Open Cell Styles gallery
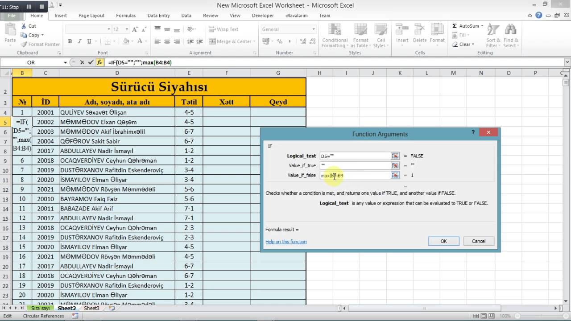Image resolution: width=571 pixels, height=321 pixels. coord(380,35)
